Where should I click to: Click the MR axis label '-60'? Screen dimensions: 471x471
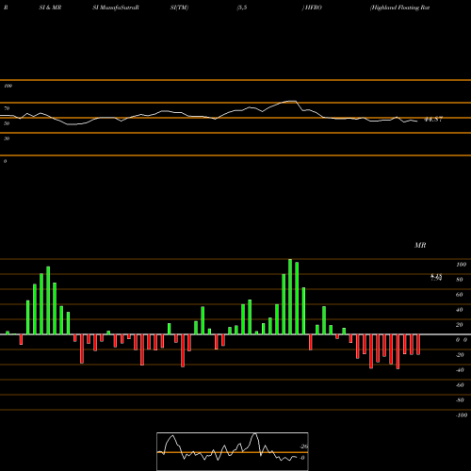pyautogui.click(x=460, y=385)
